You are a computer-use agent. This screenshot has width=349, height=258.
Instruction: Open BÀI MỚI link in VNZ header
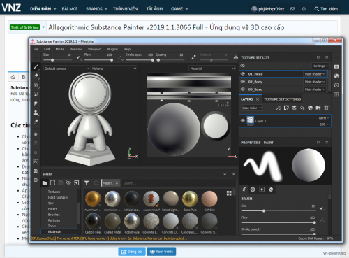click(x=70, y=9)
